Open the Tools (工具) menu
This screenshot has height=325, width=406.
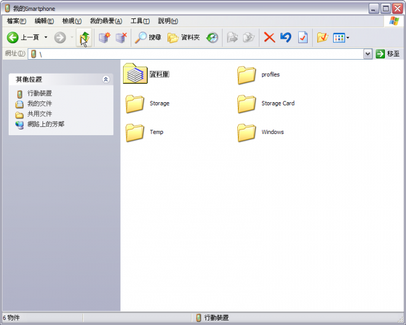140,21
